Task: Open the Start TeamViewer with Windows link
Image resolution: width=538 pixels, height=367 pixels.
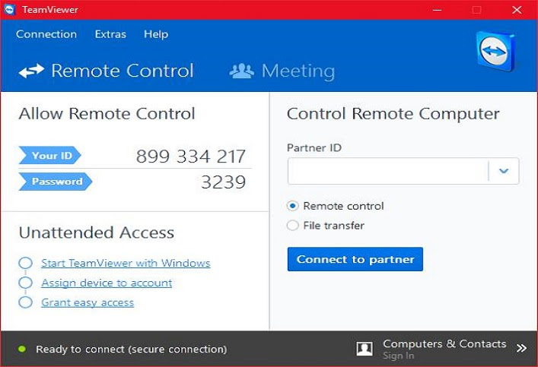Action: click(x=126, y=263)
